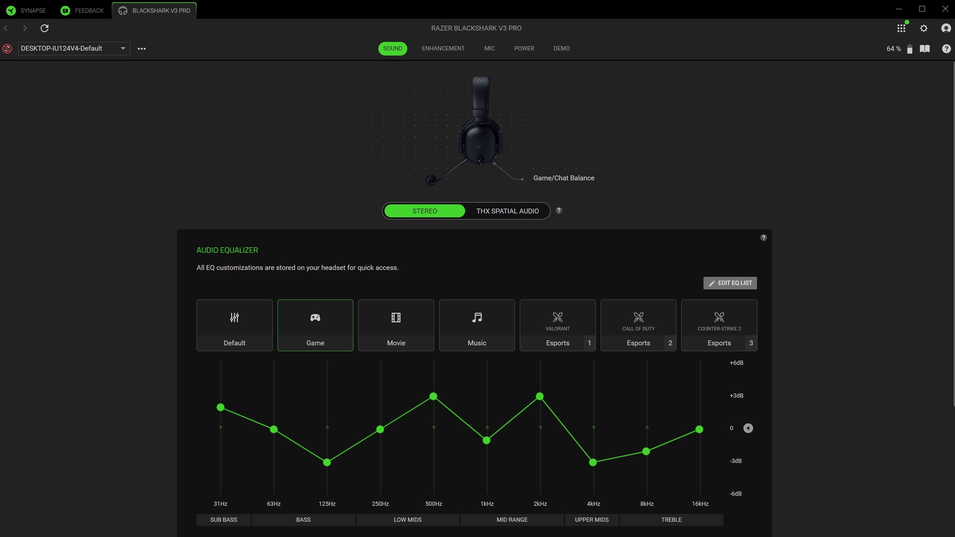Click the 2kHz EQ slider handle
This screenshot has height=537, width=955.
coord(540,397)
